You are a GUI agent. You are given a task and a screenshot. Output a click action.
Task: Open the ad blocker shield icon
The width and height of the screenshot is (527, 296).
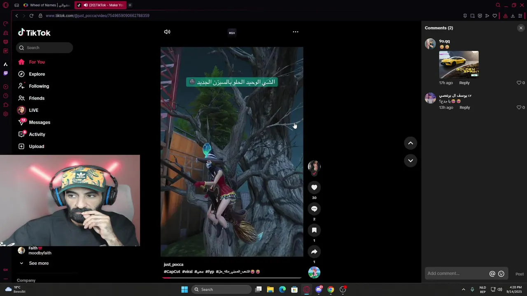point(480,16)
